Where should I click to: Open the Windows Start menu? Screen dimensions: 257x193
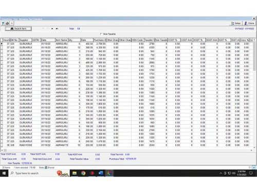click(x=4, y=173)
